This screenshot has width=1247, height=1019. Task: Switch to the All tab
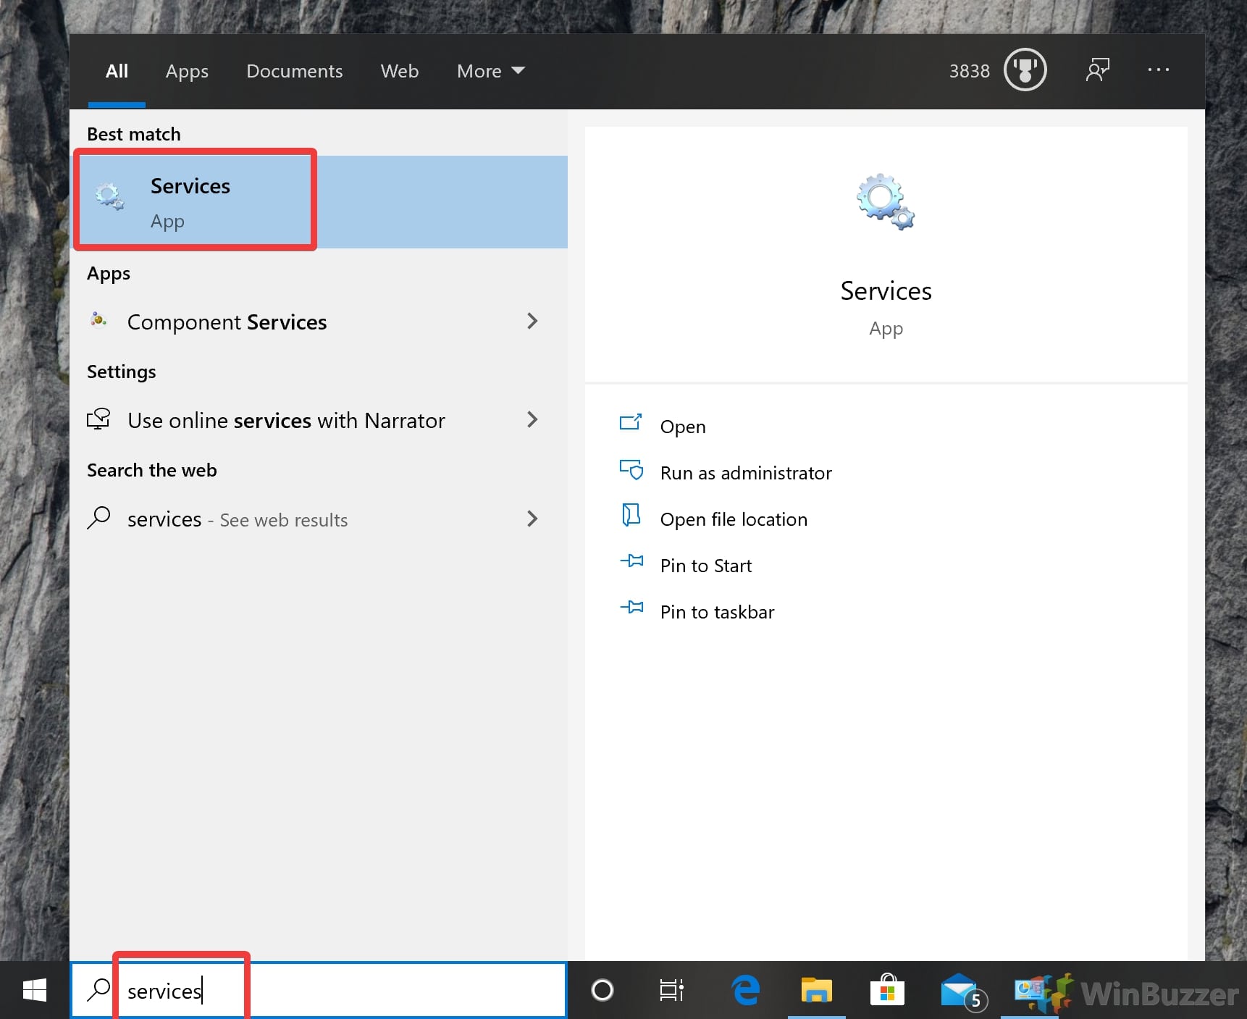point(117,71)
